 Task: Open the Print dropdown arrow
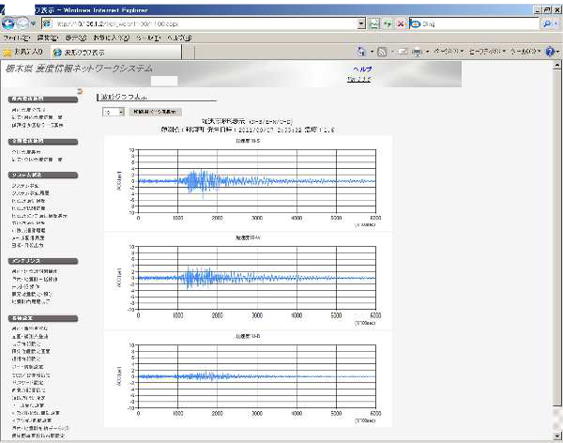pos(427,53)
